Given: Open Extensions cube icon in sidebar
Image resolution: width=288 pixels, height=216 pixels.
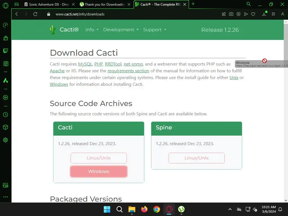Looking at the screenshot, I should click(6, 127).
